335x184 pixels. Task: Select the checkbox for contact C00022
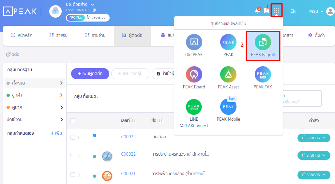click(x=73, y=155)
